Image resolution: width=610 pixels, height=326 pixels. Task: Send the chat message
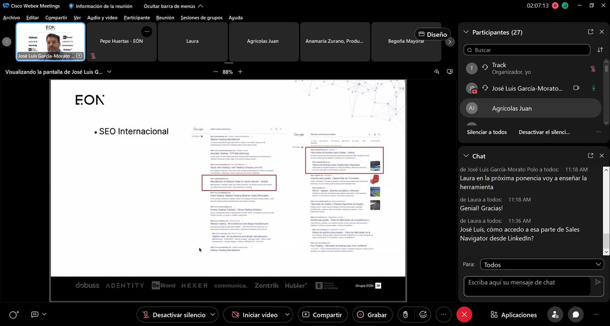[x=598, y=282]
